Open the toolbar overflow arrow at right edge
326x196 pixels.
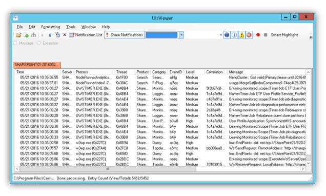311,37
